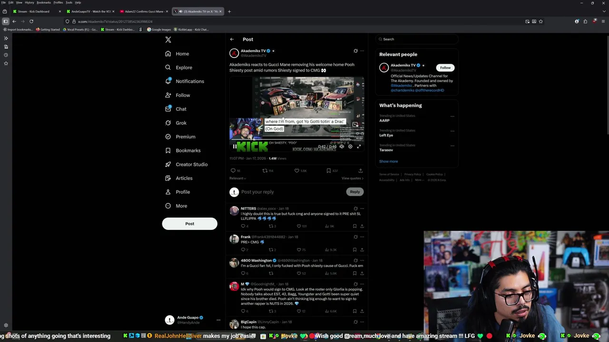Open a new browser tab
The height and width of the screenshot is (342, 609).
[229, 11]
